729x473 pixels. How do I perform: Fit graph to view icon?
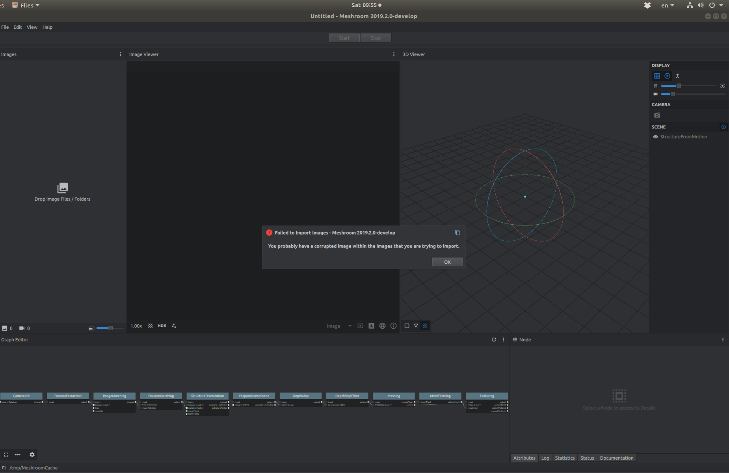[6, 454]
